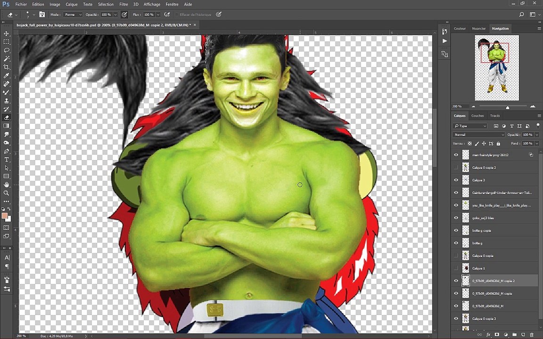Click the foreground color swatch
Screen dimensions: 543x339
click(5, 216)
